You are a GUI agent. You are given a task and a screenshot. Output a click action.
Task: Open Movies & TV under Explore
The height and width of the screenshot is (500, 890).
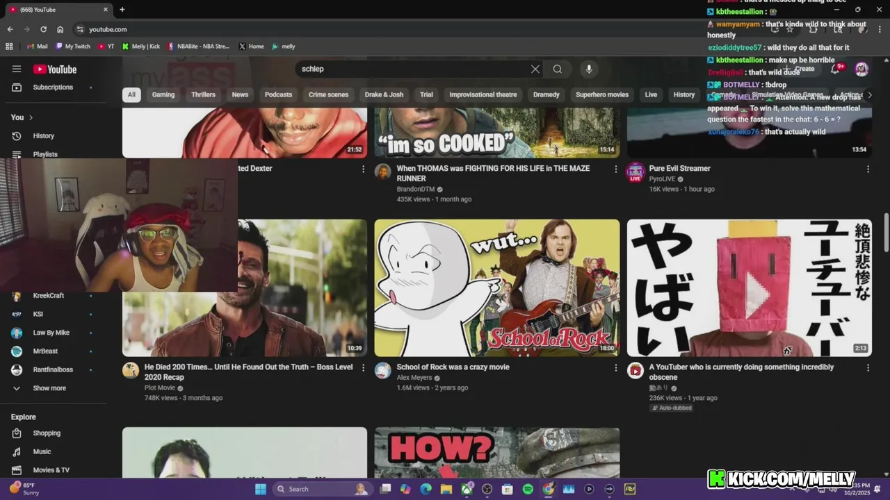pos(53,470)
